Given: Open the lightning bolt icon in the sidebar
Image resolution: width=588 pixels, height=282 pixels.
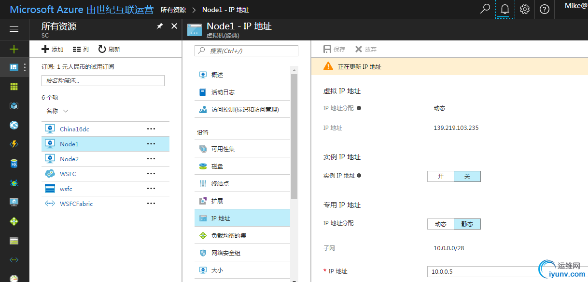Looking at the screenshot, I should pos(14,144).
